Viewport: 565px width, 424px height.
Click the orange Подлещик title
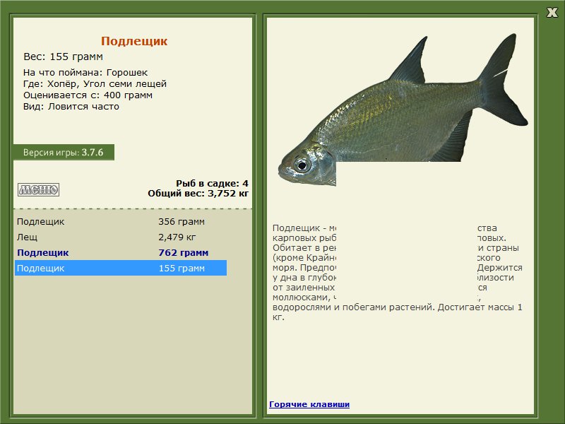point(134,41)
